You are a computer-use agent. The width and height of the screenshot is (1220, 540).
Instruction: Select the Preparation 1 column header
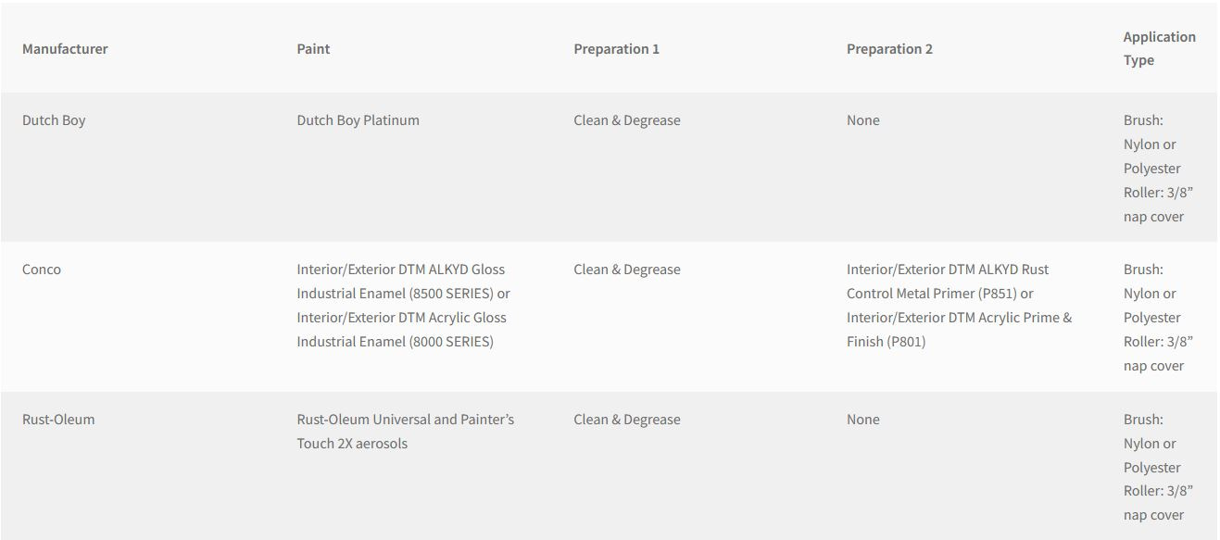[616, 49]
